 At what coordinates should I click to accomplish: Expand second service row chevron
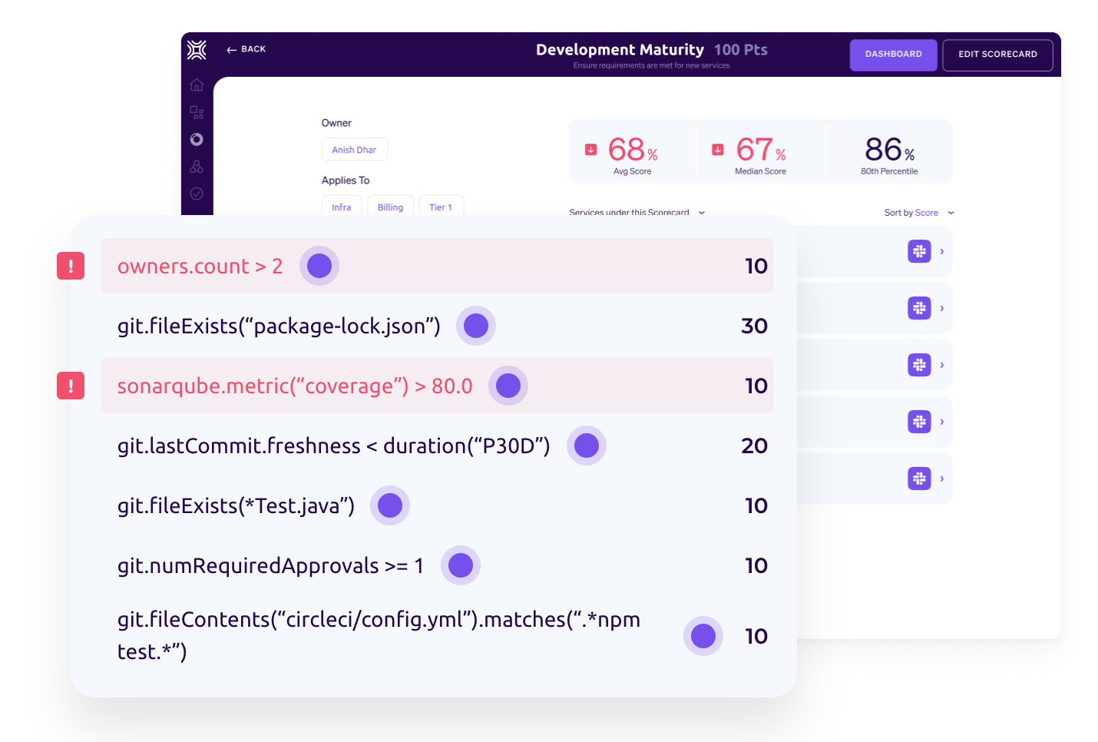coord(942,308)
